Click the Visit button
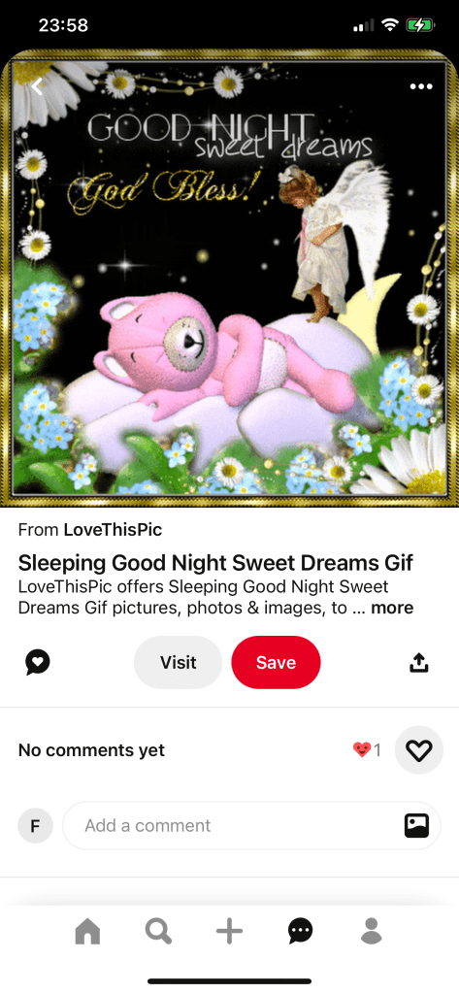Image resolution: width=459 pixels, height=993 pixels. [178, 662]
